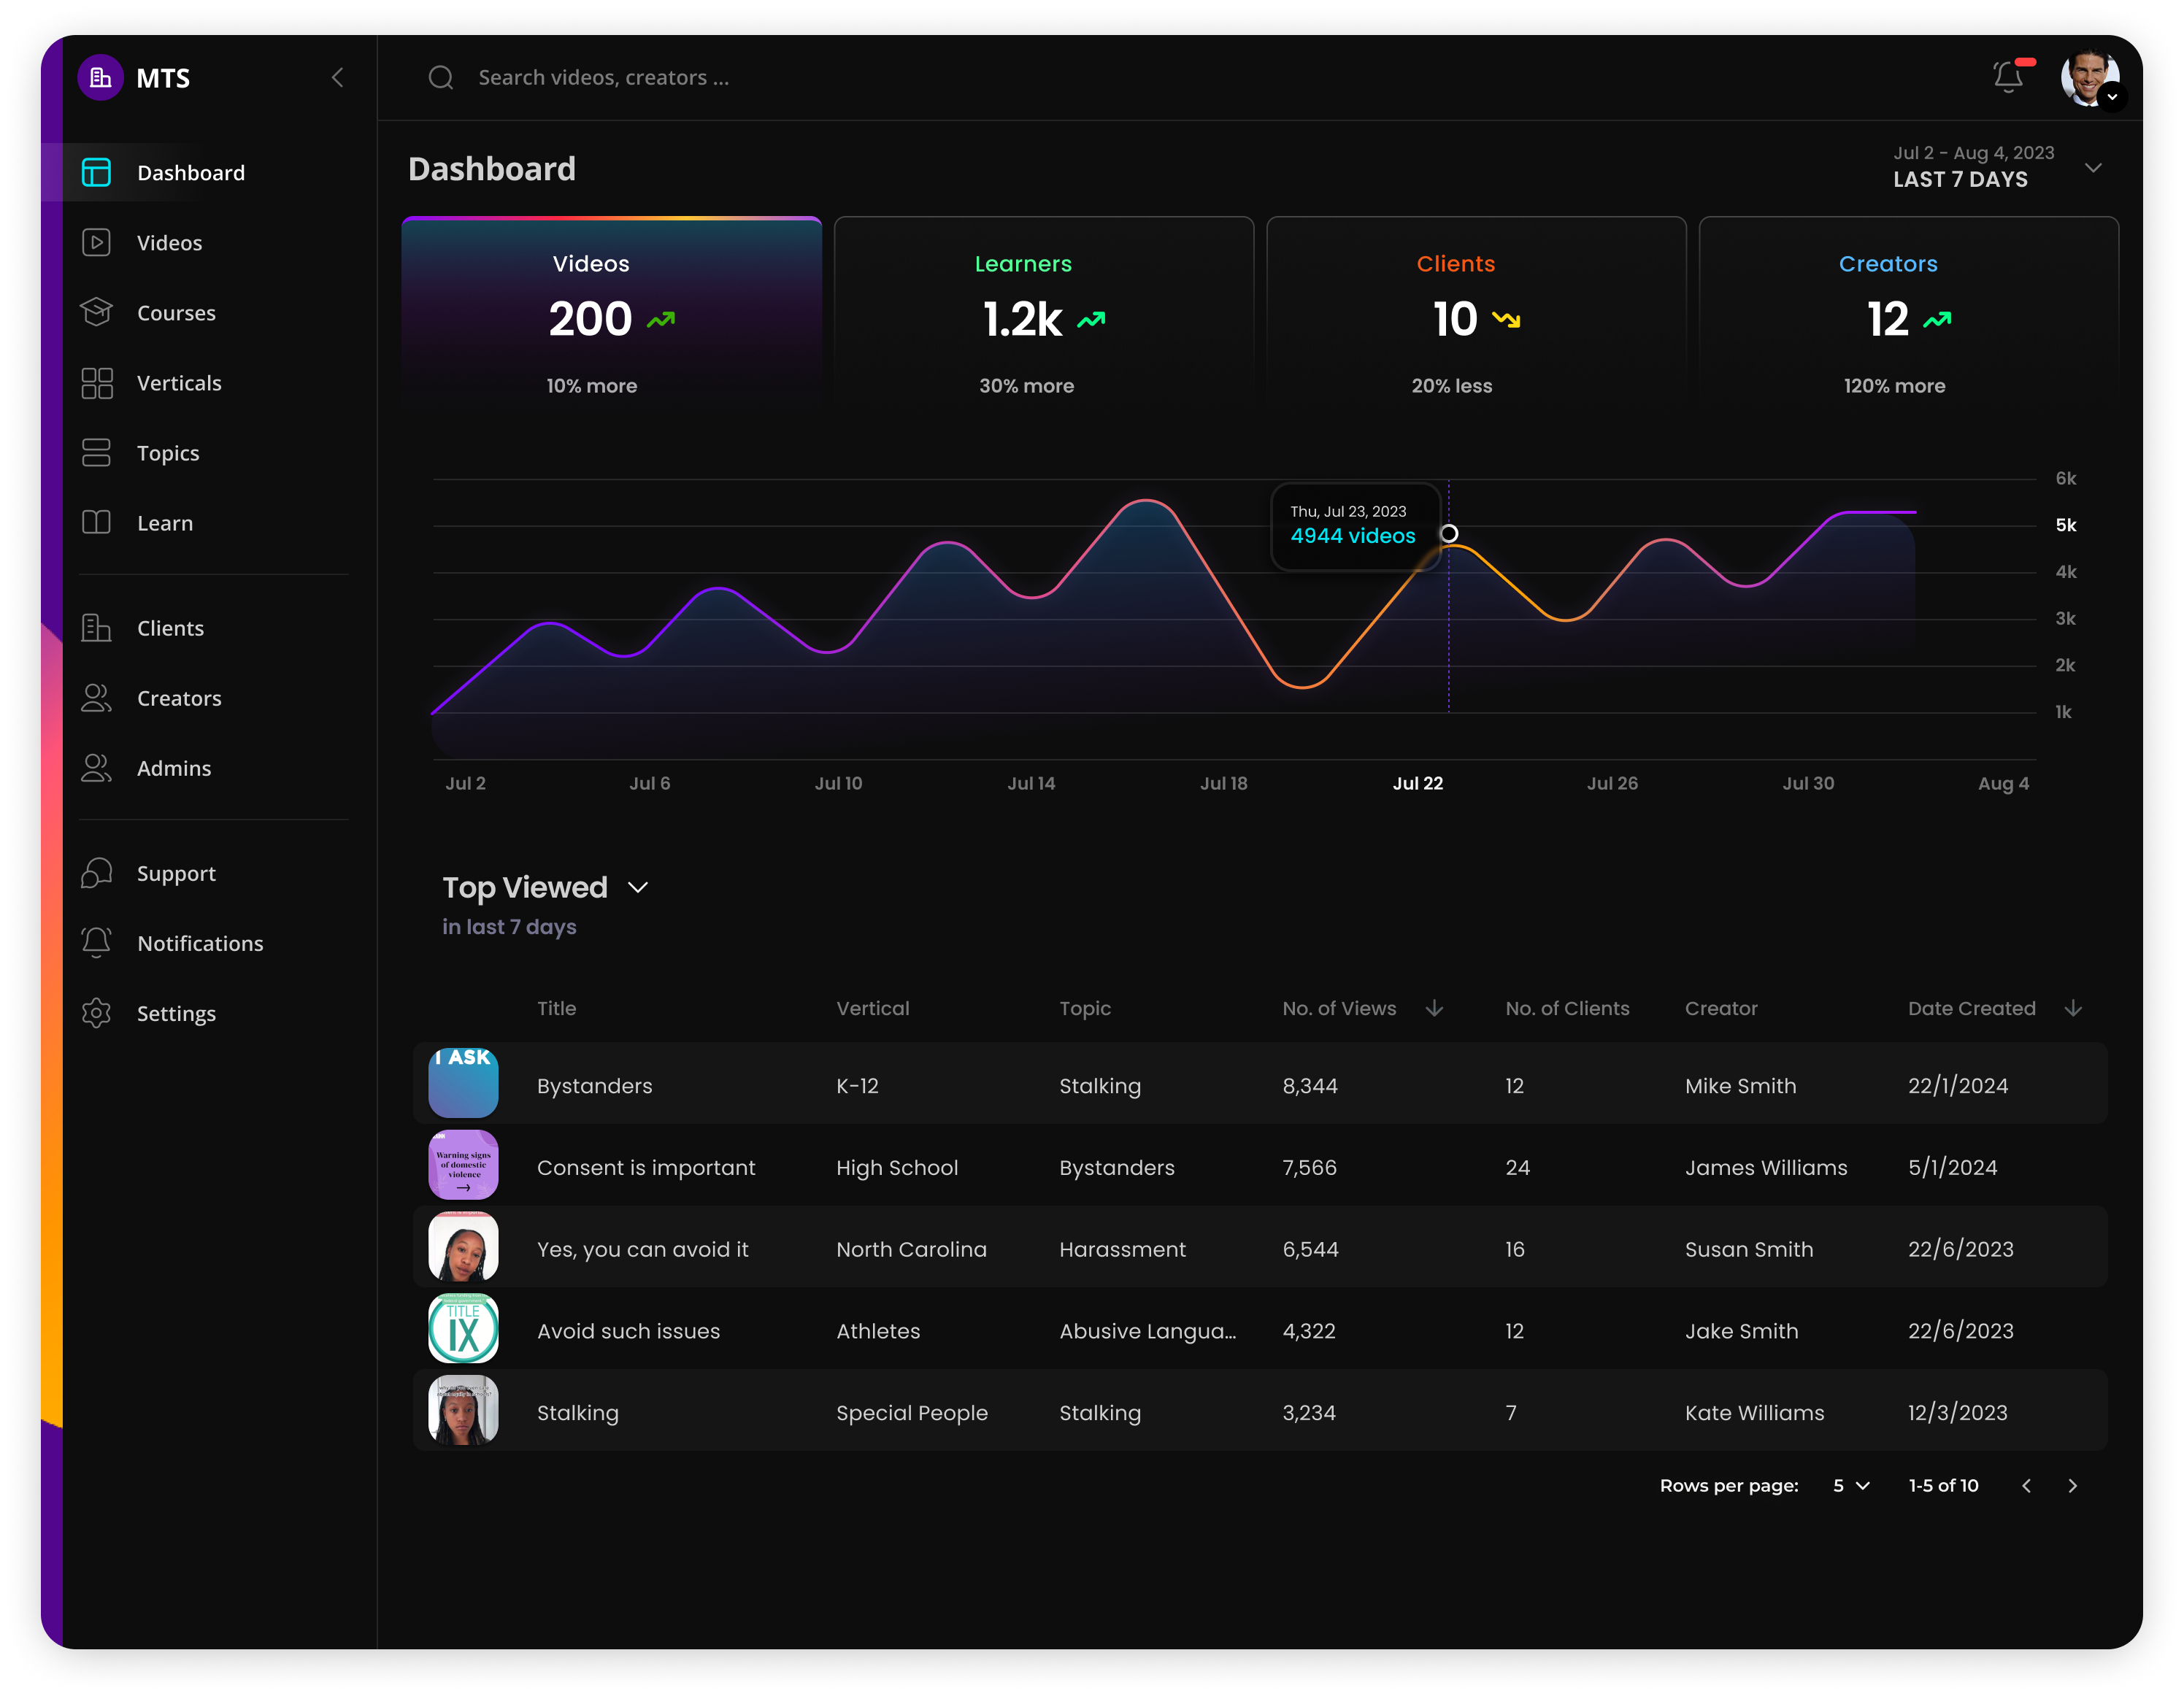The image size is (2184, 1696).
Task: Go to previous table page
Action: click(x=2027, y=1486)
